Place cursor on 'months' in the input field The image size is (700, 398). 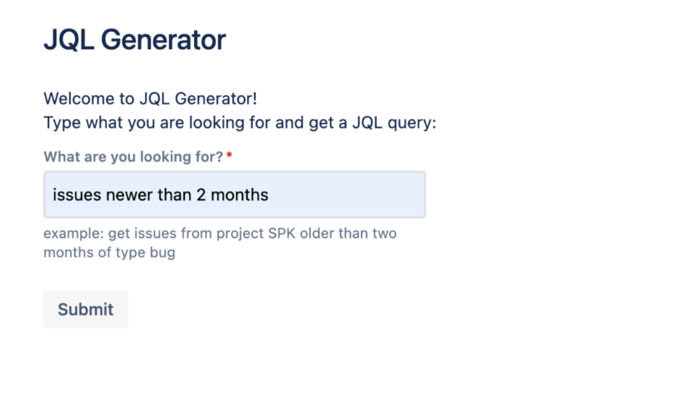(x=240, y=195)
